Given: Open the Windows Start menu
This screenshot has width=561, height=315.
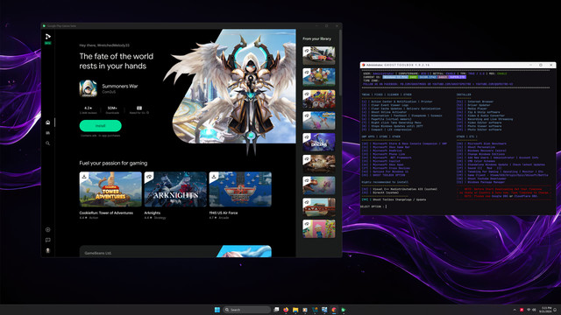Looking at the screenshot, I should click(217, 310).
